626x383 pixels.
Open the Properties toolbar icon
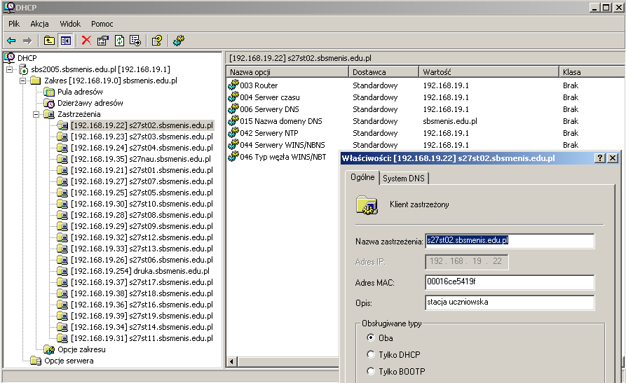[x=102, y=41]
